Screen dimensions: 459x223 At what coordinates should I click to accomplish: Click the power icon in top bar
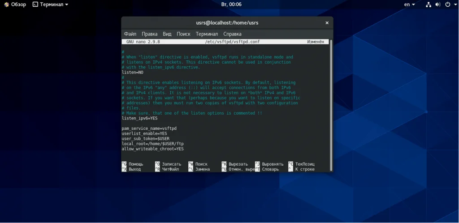447,4
